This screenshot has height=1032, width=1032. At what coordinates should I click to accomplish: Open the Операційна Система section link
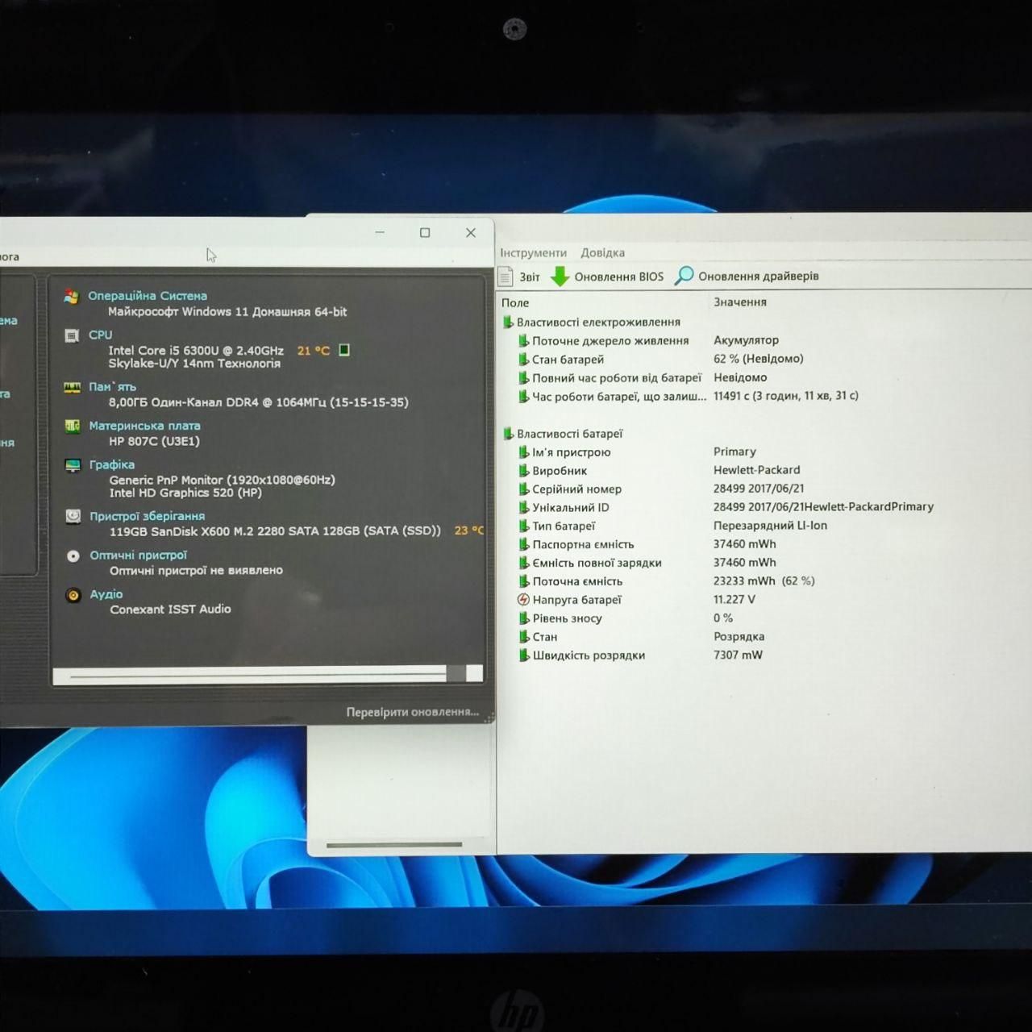[x=148, y=296]
